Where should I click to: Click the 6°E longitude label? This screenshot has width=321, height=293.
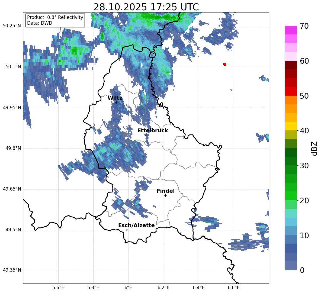coord(128,288)
